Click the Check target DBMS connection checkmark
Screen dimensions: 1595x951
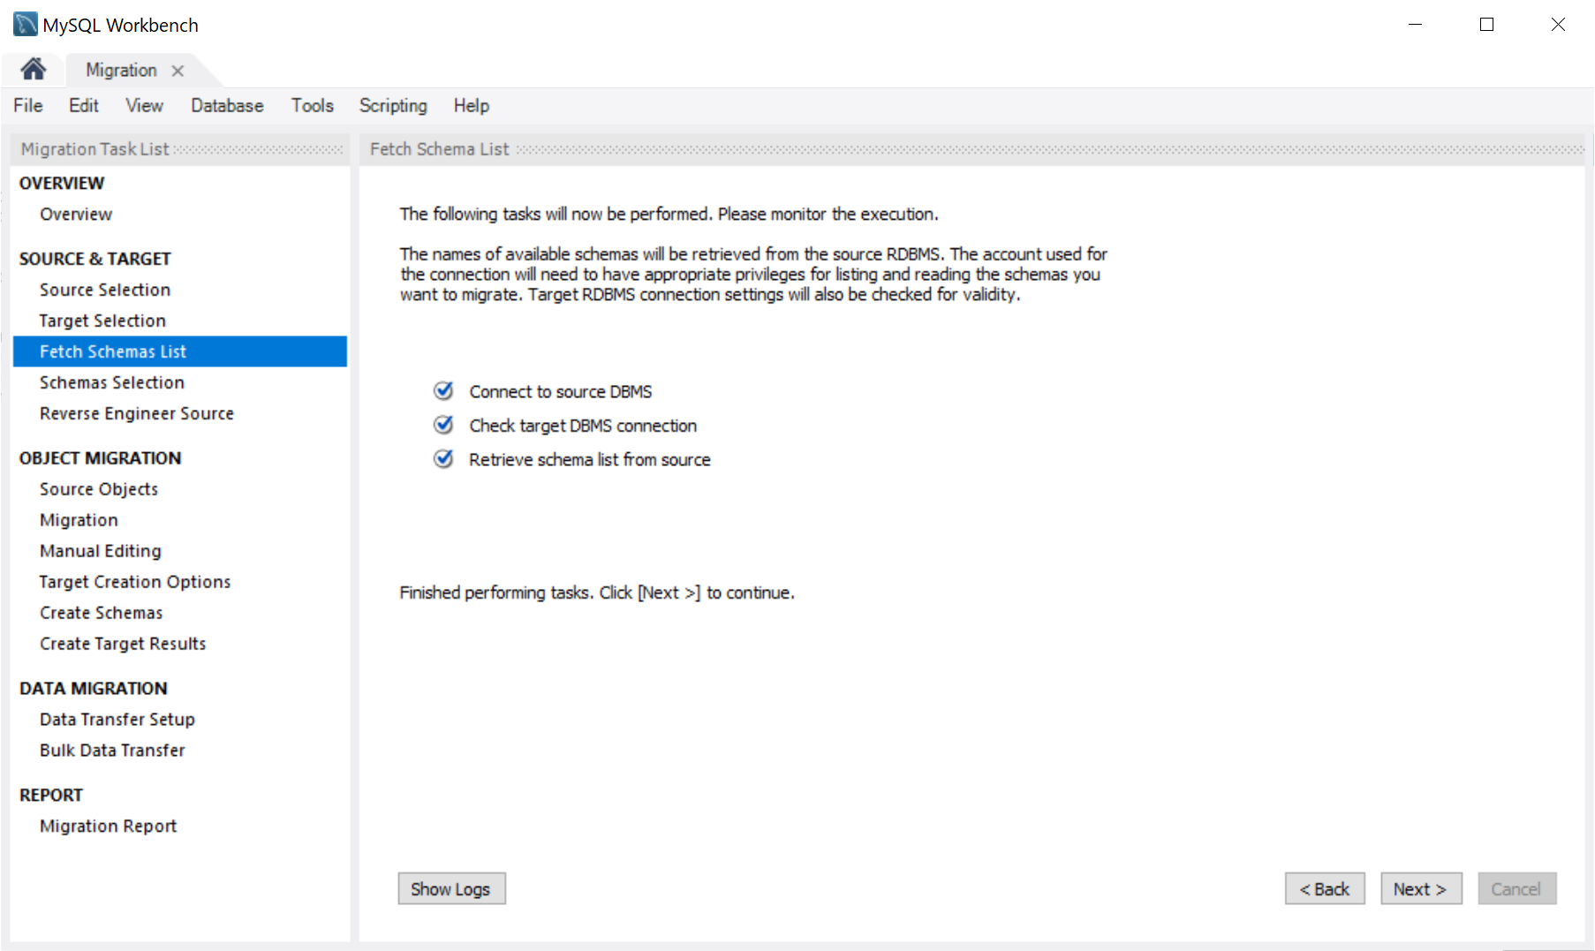tap(443, 426)
